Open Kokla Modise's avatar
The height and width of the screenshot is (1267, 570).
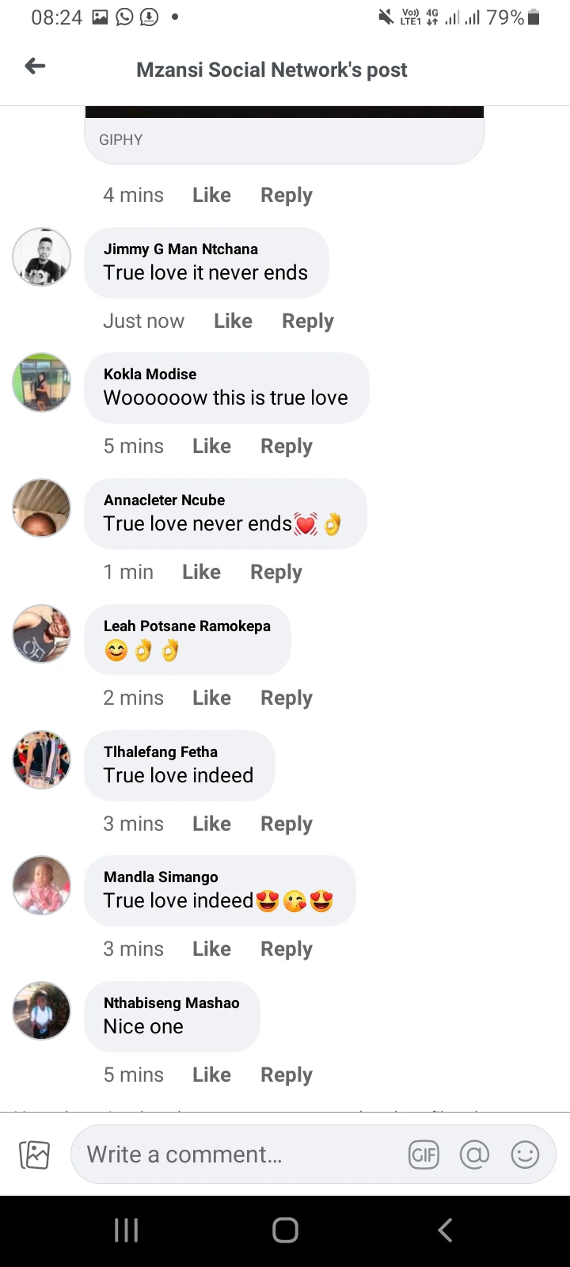coord(42,382)
